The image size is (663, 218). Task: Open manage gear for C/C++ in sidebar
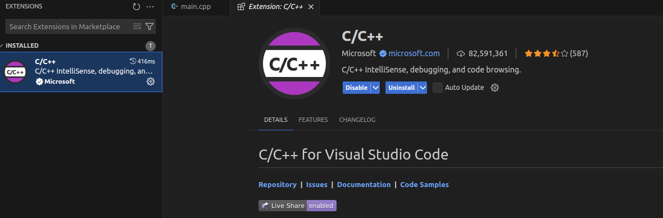[x=151, y=81]
